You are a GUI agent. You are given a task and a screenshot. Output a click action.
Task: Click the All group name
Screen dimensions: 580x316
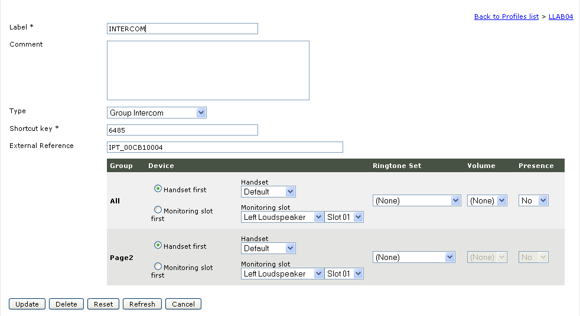tap(115, 201)
